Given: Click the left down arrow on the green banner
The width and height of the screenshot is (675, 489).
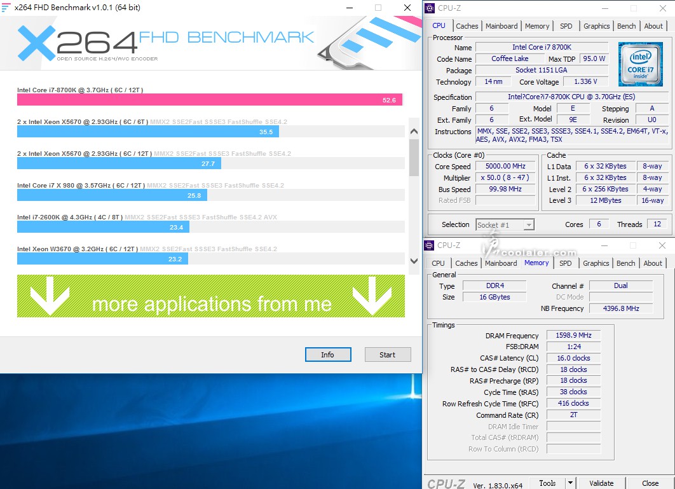Looking at the screenshot, I should [x=50, y=296].
